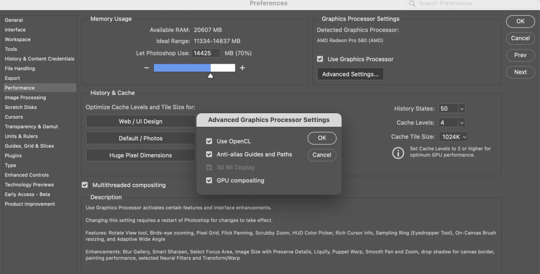Open History & Content Credentials section

pyautogui.click(x=40, y=59)
